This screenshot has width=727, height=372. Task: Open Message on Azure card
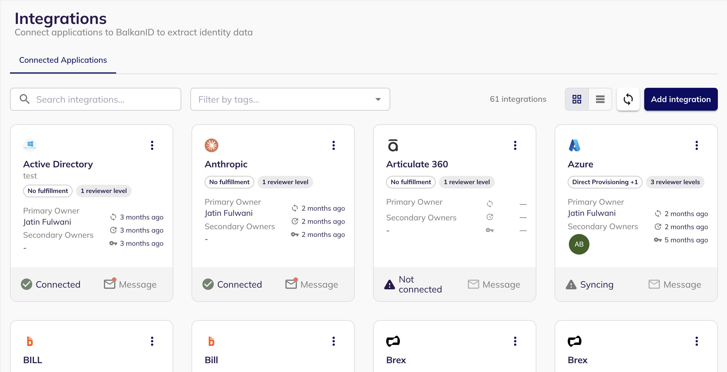[x=675, y=284]
